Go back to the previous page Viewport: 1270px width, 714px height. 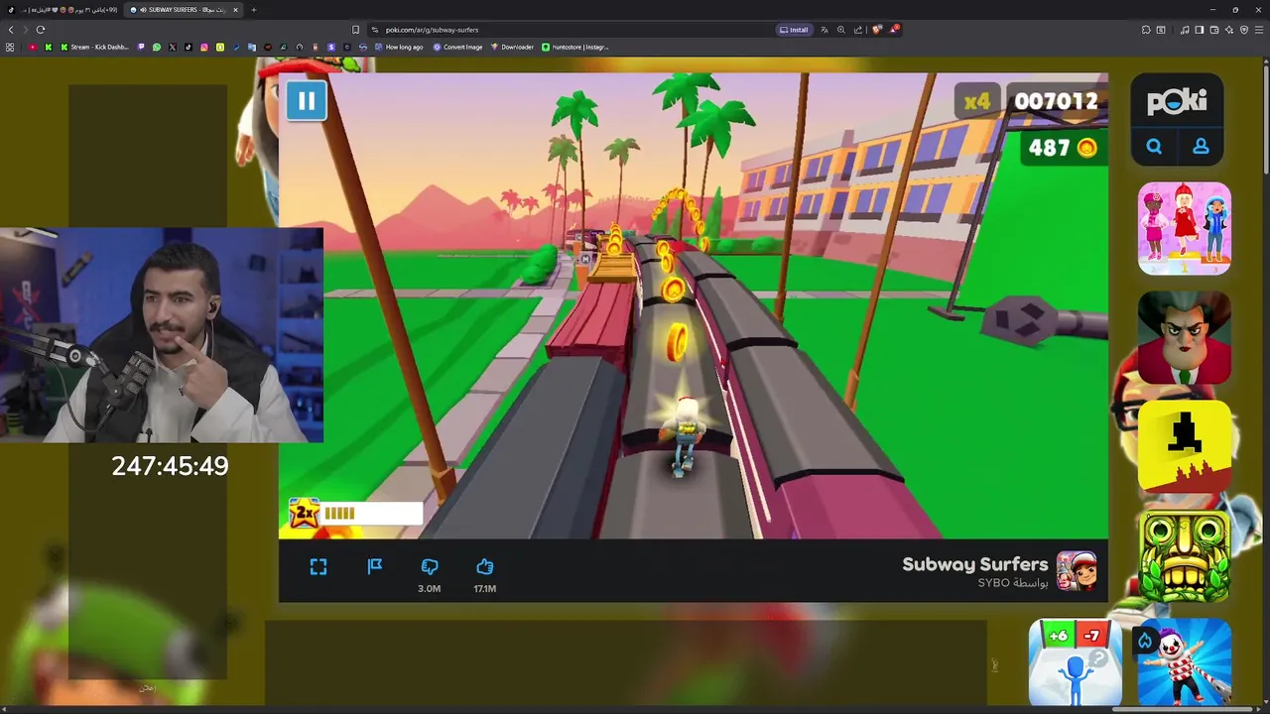point(11,30)
